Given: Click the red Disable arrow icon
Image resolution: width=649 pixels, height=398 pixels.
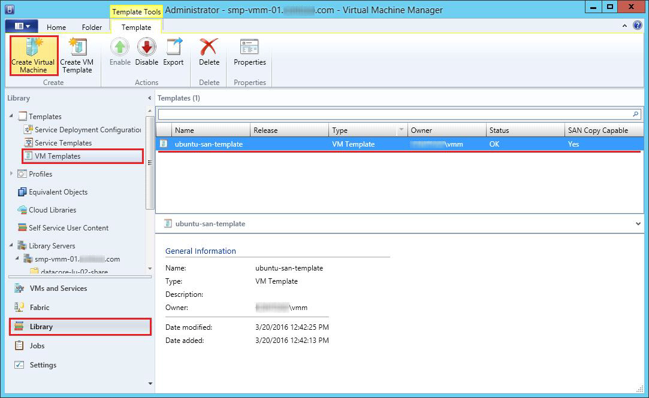Looking at the screenshot, I should 146,48.
